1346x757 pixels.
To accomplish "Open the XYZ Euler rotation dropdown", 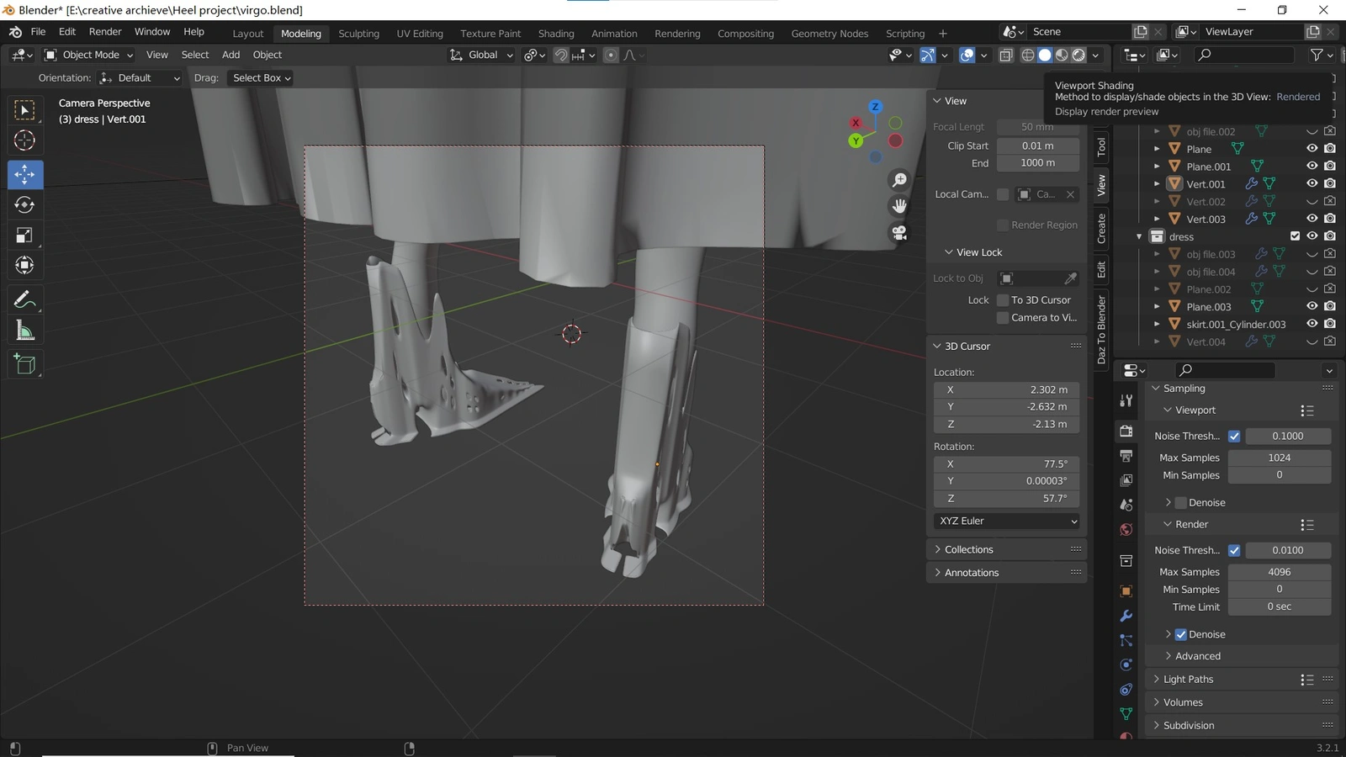I will (1006, 521).
